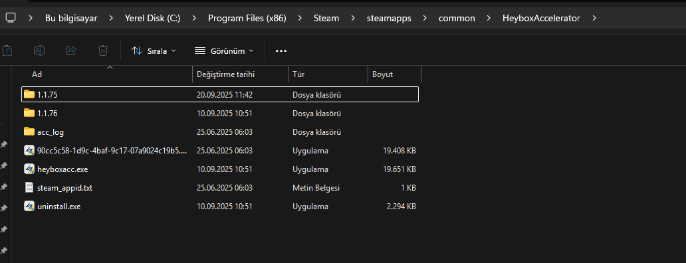Select the acc_log folder
686x263 pixels.
coord(220,132)
